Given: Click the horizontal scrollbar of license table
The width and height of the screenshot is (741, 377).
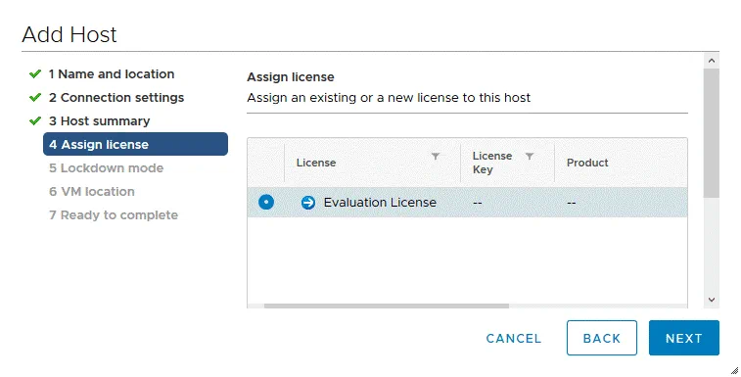Looking at the screenshot, I should 386,306.
